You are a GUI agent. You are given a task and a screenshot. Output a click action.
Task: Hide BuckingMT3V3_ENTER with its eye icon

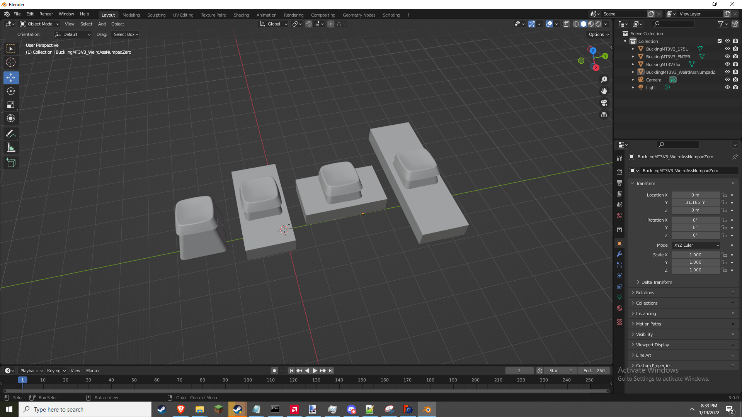(x=727, y=57)
